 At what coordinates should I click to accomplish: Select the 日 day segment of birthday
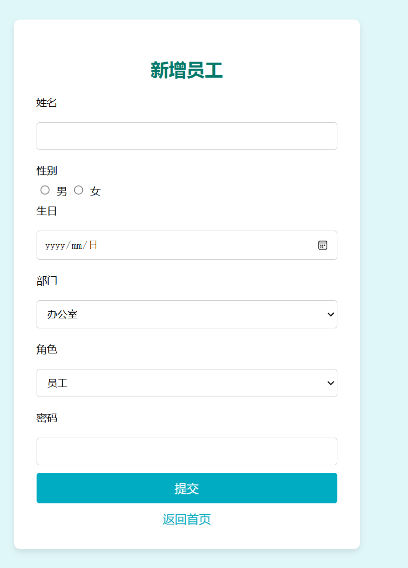[x=93, y=245]
